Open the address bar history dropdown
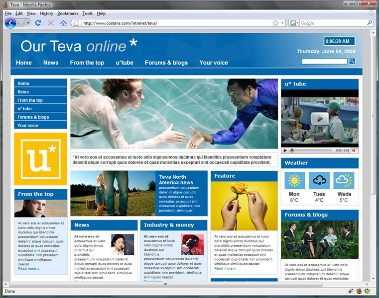 coord(282,23)
